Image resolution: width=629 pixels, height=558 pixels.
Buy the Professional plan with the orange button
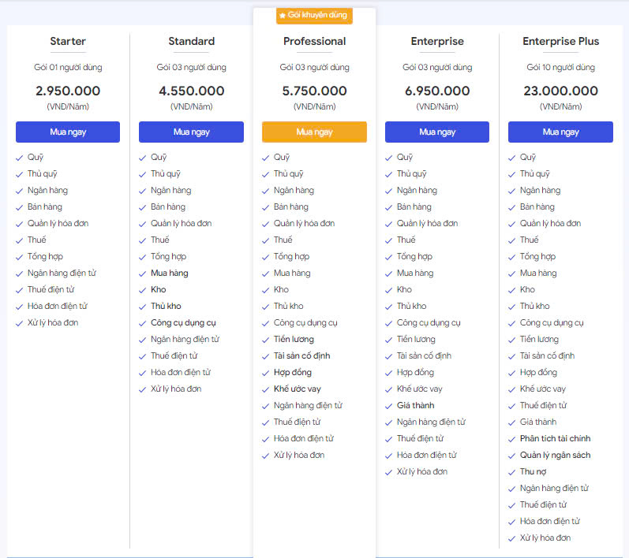pos(314,132)
